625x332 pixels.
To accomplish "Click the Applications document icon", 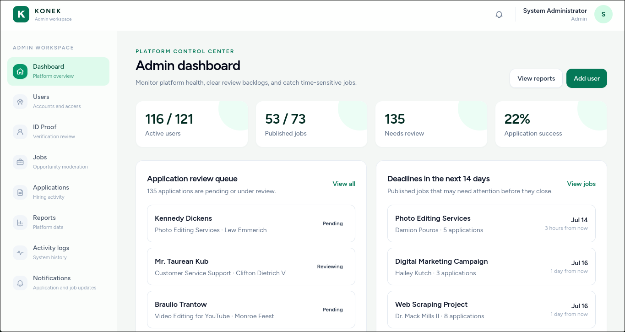I will click(20, 192).
